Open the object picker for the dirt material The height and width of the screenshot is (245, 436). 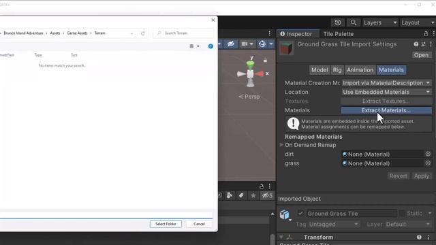click(x=428, y=154)
